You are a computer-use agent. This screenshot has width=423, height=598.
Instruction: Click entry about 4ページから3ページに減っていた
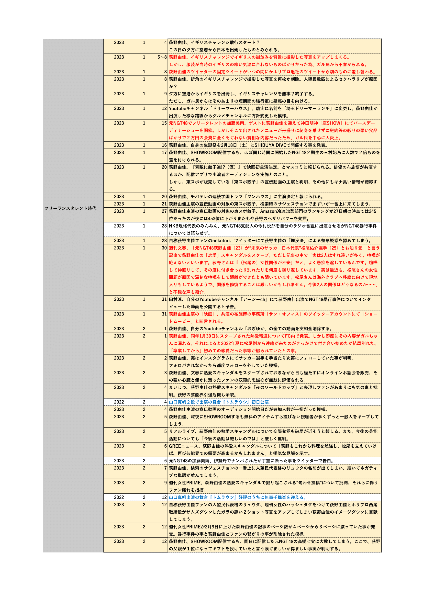coord(274,530)
